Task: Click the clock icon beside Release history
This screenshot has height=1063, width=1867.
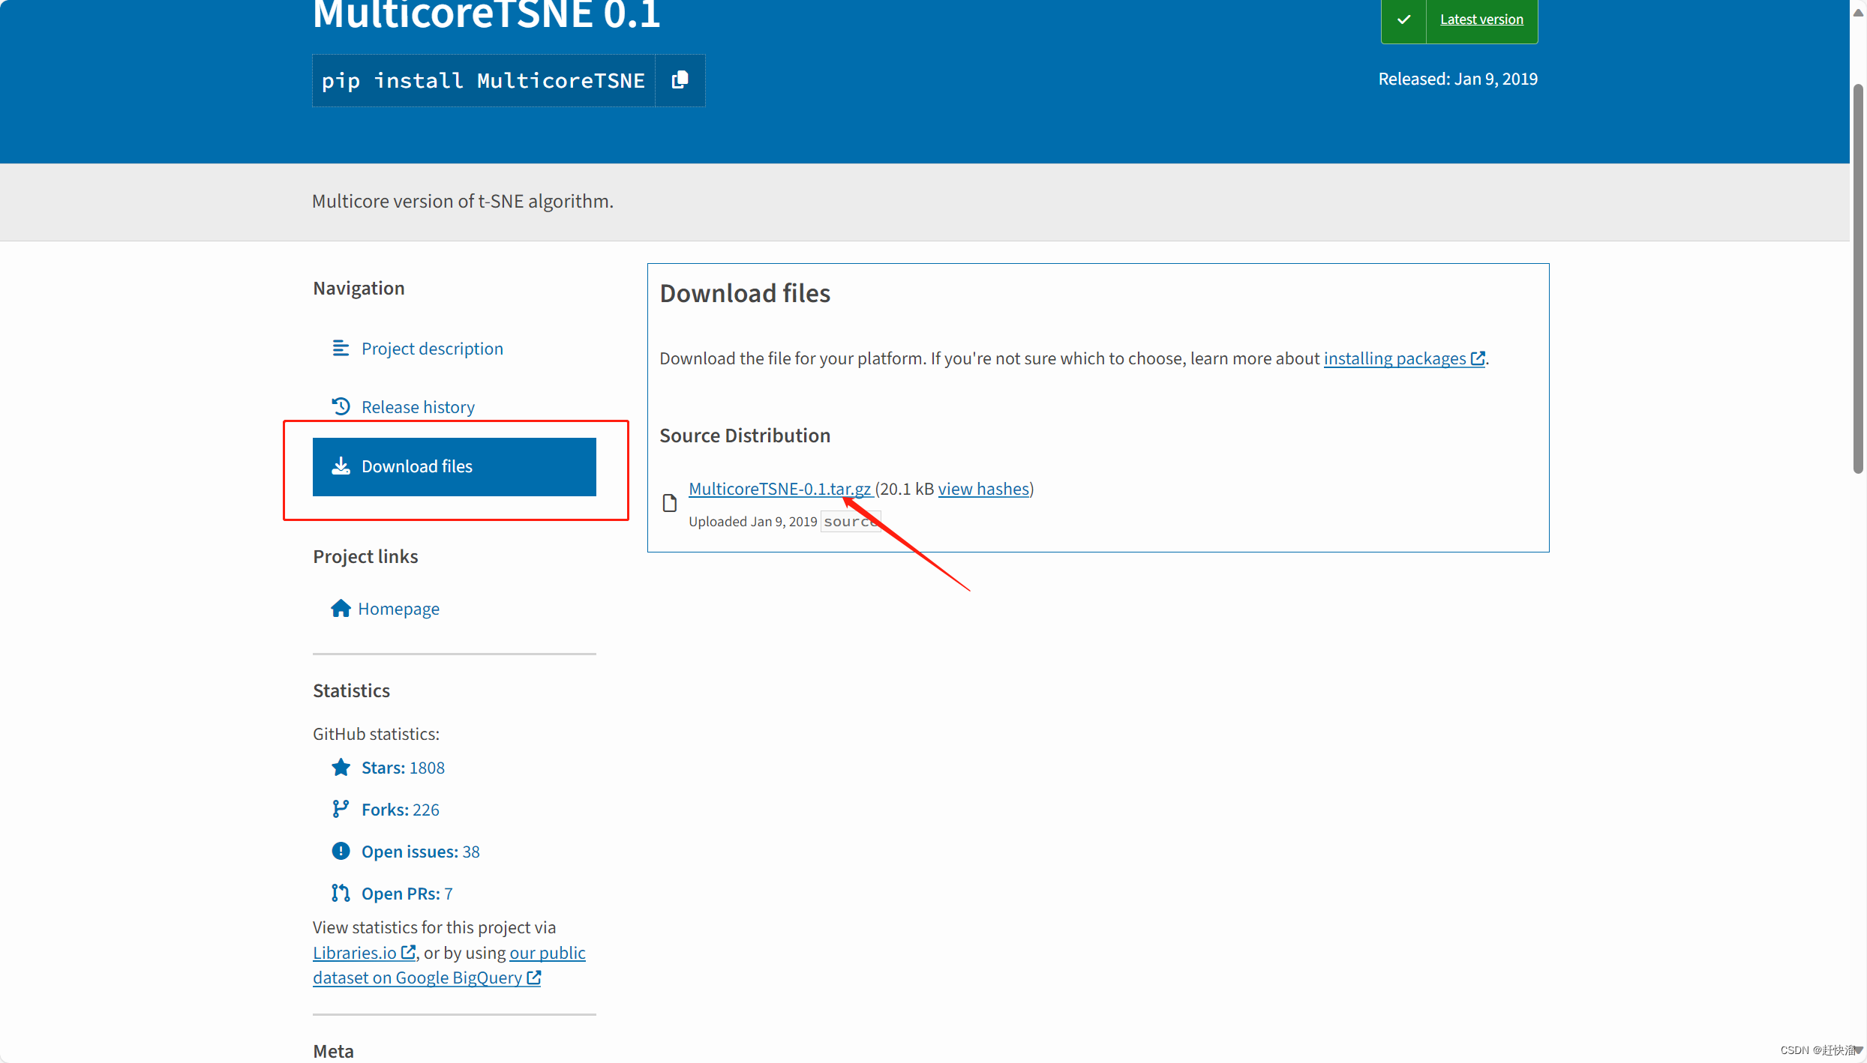Action: coord(341,406)
